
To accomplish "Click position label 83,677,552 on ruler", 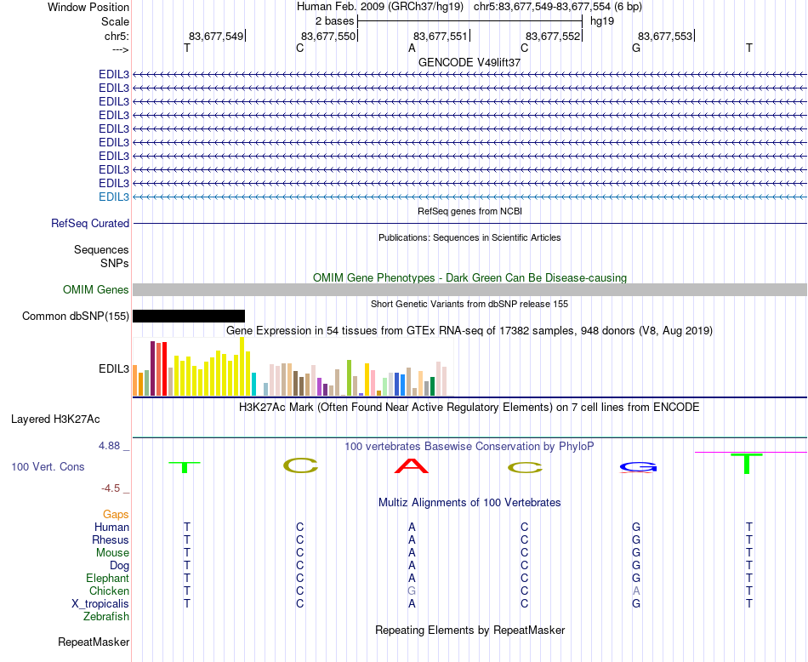I will (553, 36).
